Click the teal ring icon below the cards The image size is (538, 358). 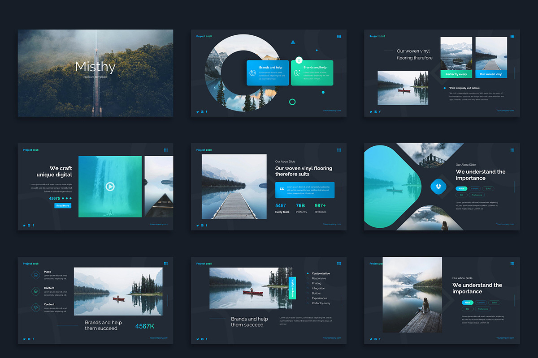click(293, 102)
